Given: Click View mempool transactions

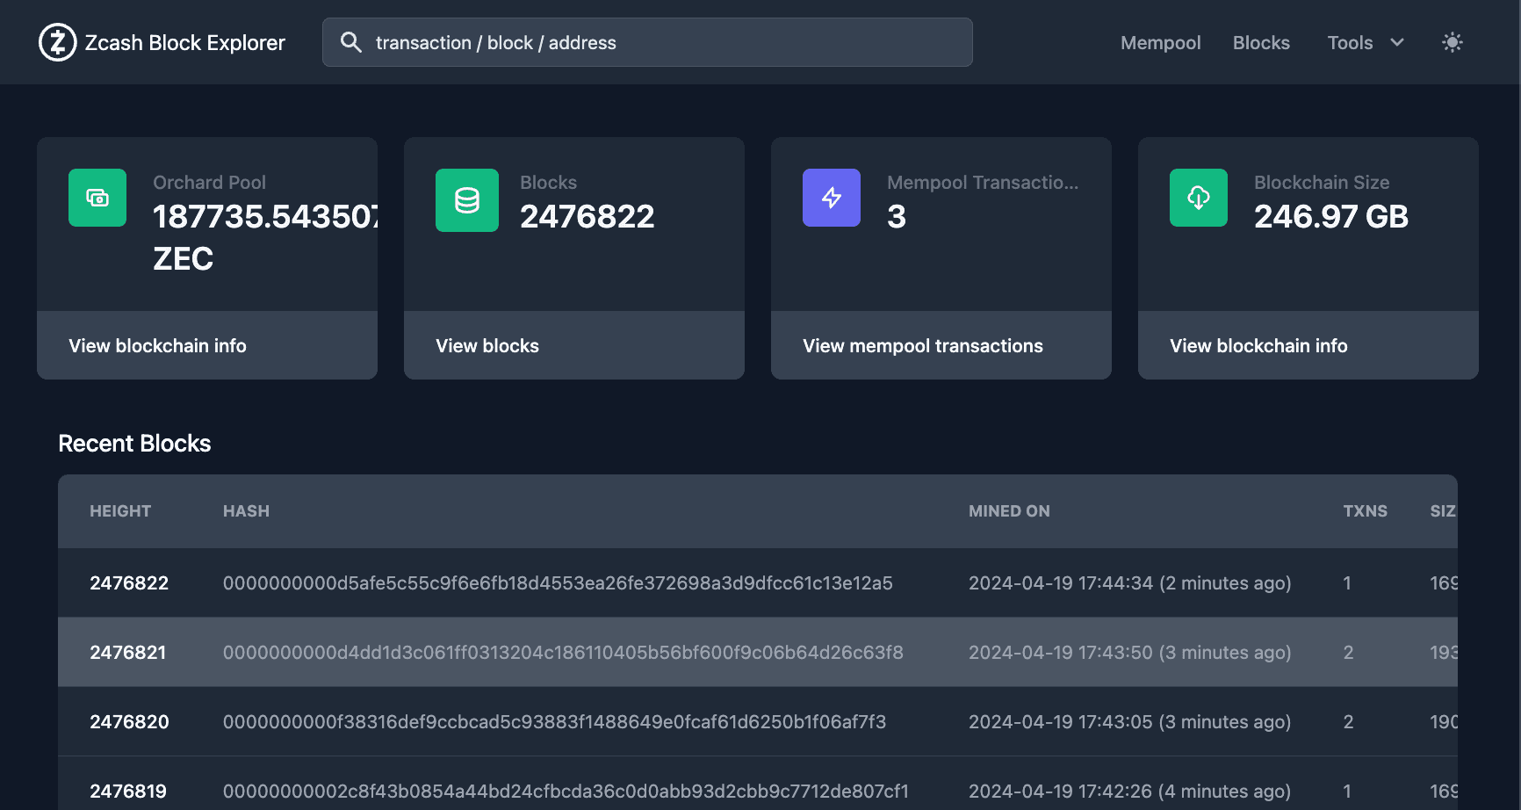Looking at the screenshot, I should (x=921, y=345).
